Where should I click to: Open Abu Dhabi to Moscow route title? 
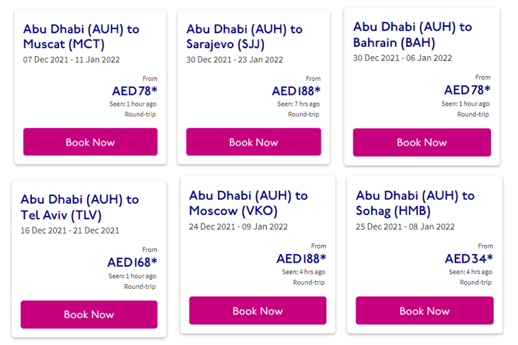click(x=248, y=203)
